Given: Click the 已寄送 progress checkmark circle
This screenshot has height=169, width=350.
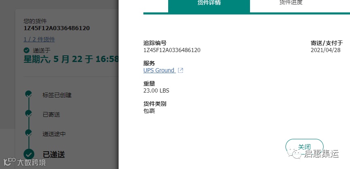Looking at the screenshot, I should [x=29, y=113].
